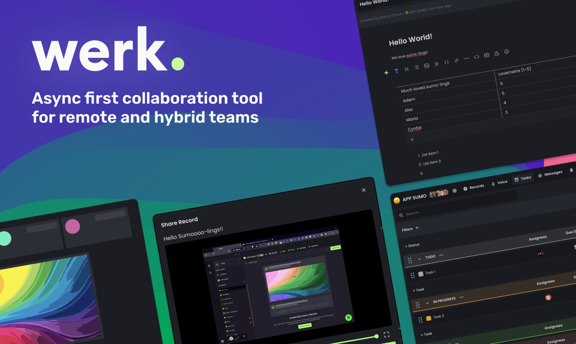
Task: Open the Records tab
Action: tap(473, 187)
